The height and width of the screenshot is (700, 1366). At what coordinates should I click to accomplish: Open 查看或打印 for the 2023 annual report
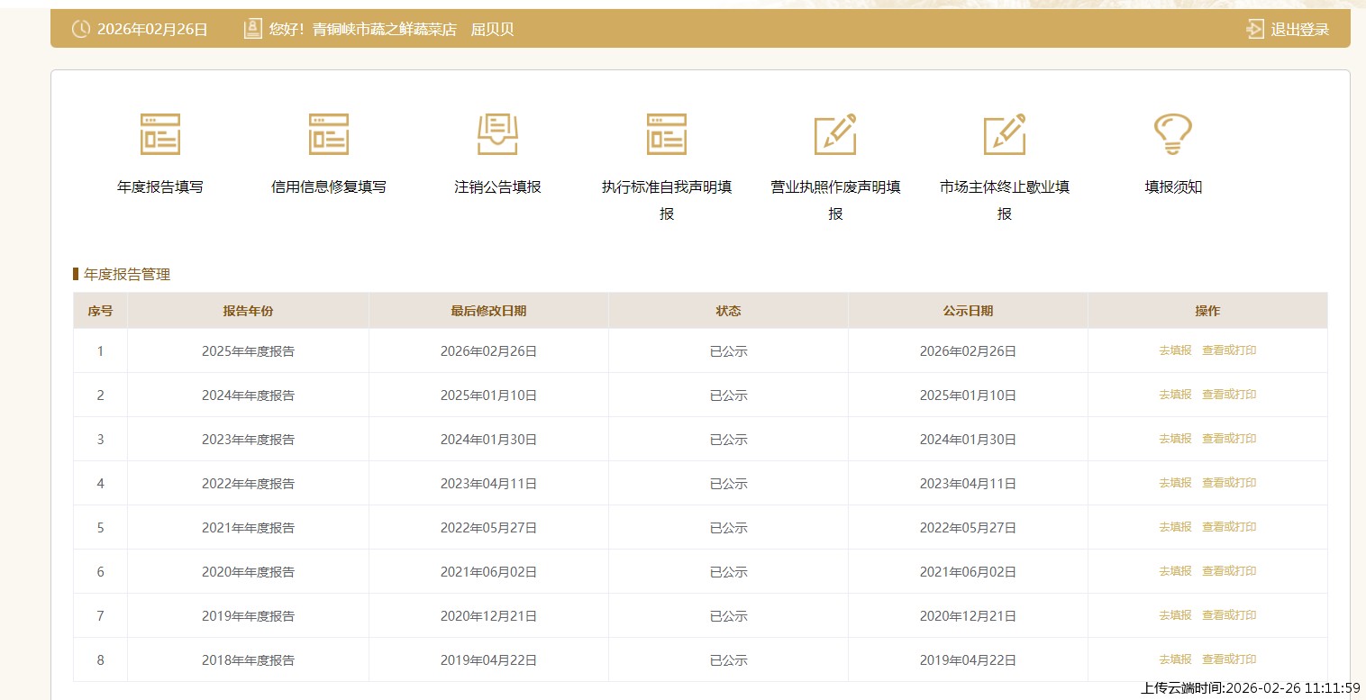coord(1229,439)
